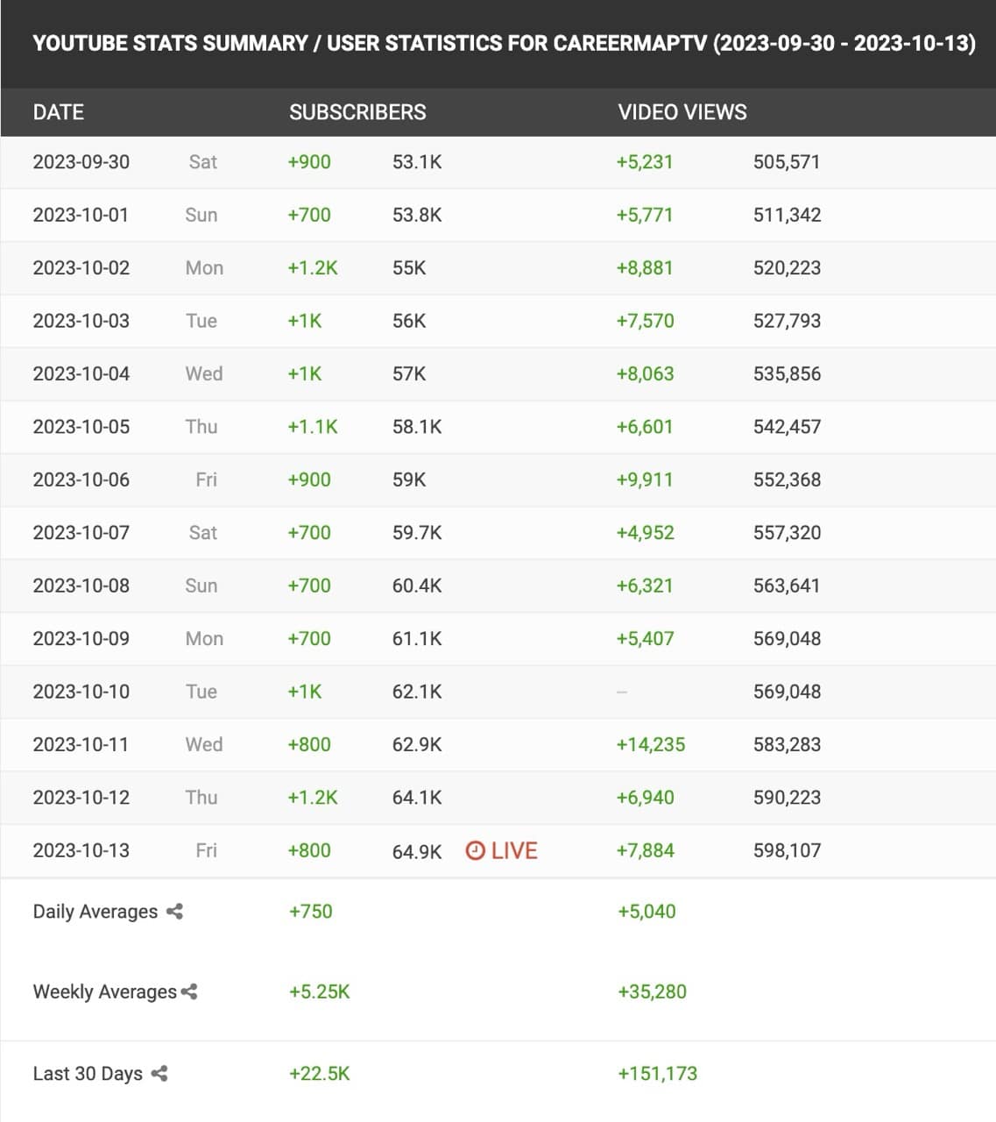This screenshot has width=996, height=1122.
Task: Select the date 2023-10-07
Action: (x=81, y=533)
